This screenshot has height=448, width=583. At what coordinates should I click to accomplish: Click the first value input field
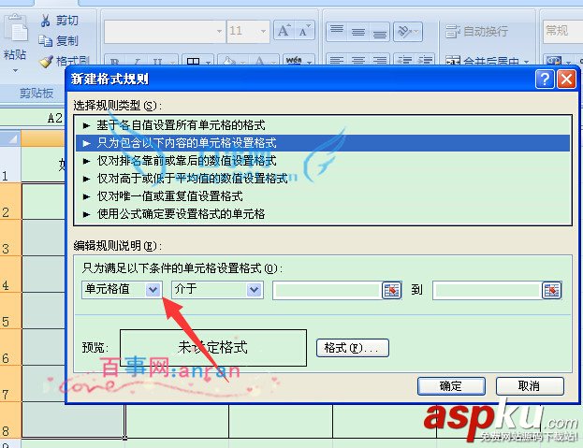[x=328, y=290]
